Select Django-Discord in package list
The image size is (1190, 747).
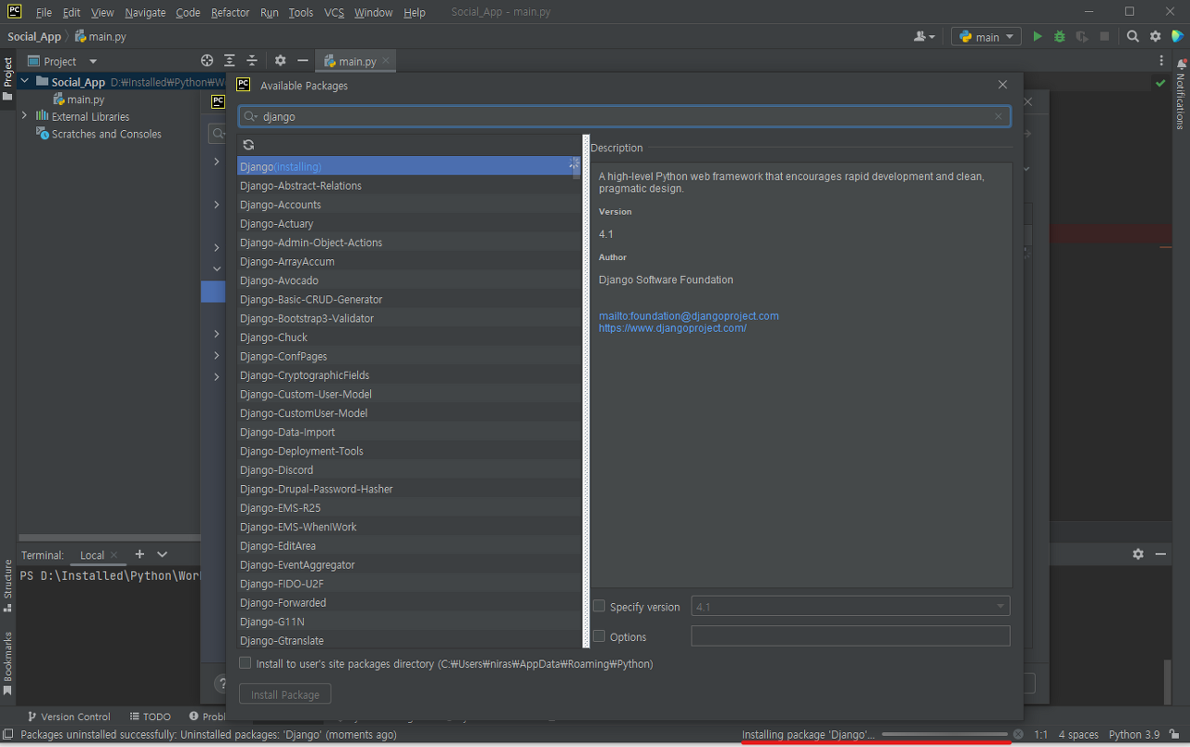(x=408, y=469)
